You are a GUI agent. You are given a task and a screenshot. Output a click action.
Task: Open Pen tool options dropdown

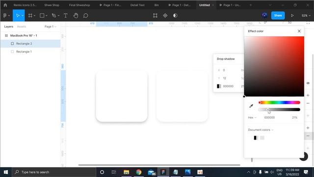(x=58, y=16)
